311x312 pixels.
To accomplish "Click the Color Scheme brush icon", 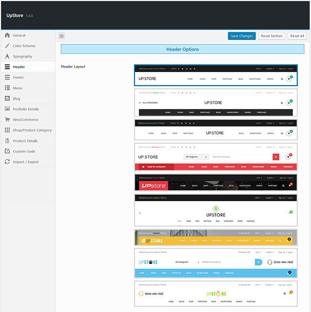I will click(7, 46).
